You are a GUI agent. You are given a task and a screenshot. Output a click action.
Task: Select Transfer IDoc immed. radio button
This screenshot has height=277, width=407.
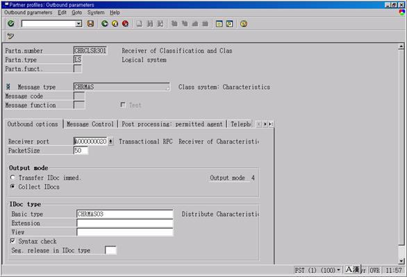(x=13, y=178)
